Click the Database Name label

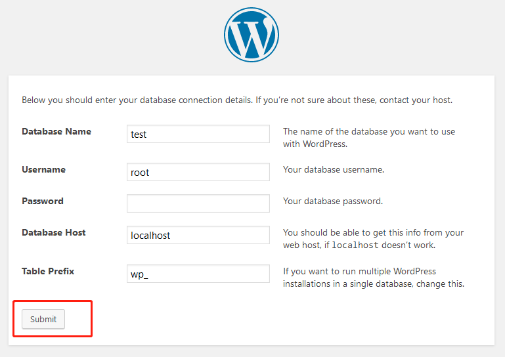coord(56,131)
